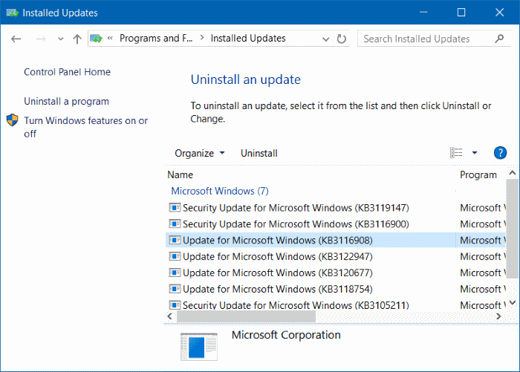This screenshot has height=372, width=520.
Task: Open Control Panel Home link
Action: [x=67, y=72]
